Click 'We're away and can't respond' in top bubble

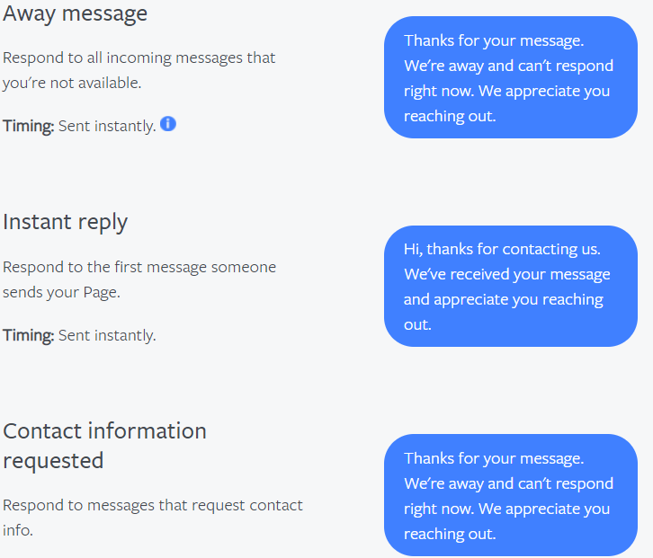click(508, 66)
